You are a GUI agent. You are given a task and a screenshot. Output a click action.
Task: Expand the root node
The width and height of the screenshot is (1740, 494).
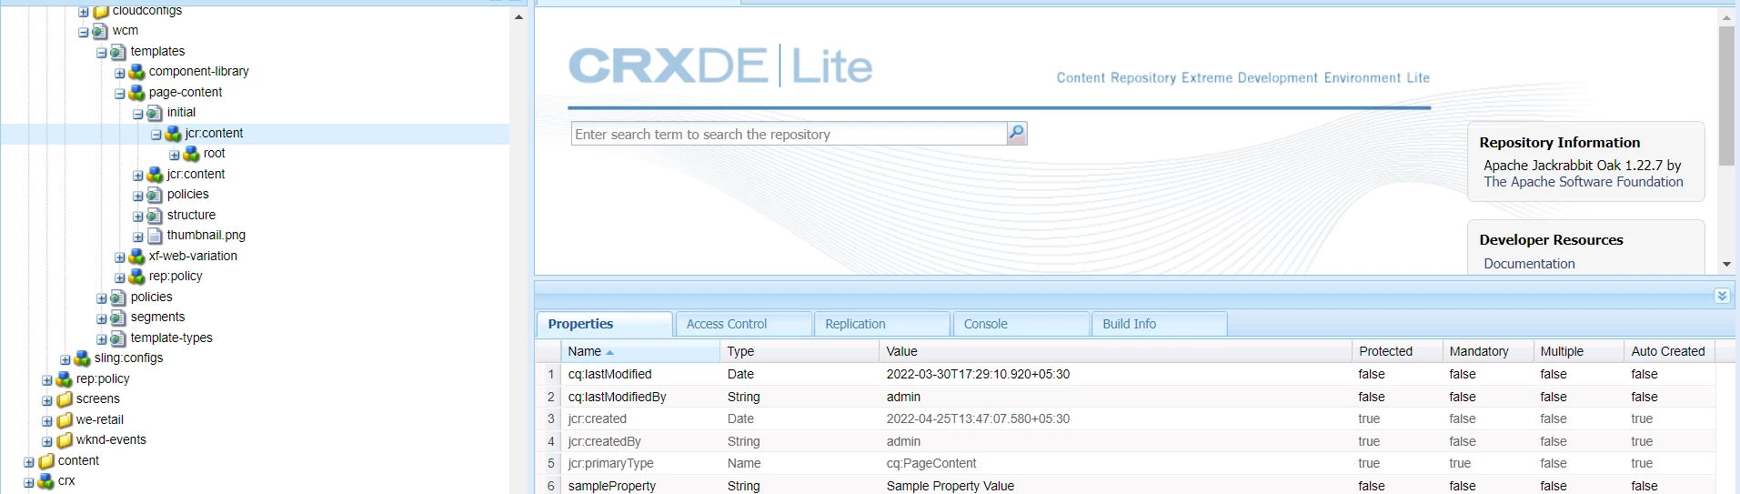tap(174, 155)
